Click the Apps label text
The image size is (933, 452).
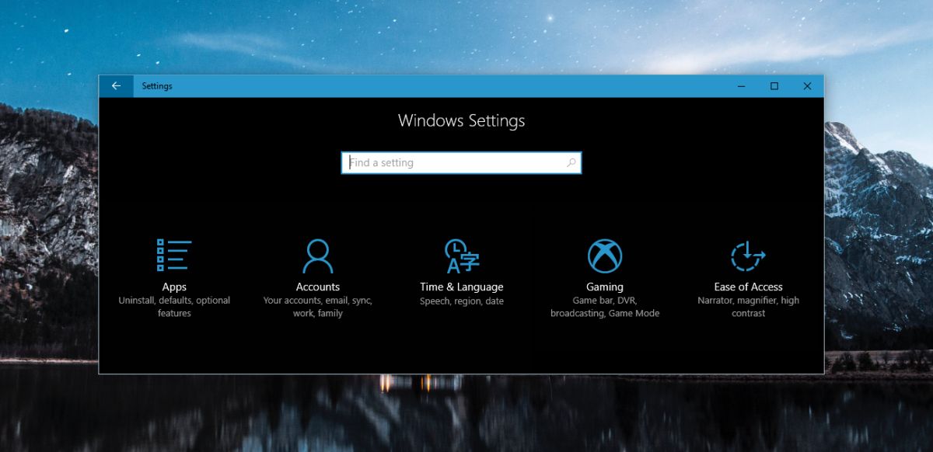pyautogui.click(x=174, y=287)
